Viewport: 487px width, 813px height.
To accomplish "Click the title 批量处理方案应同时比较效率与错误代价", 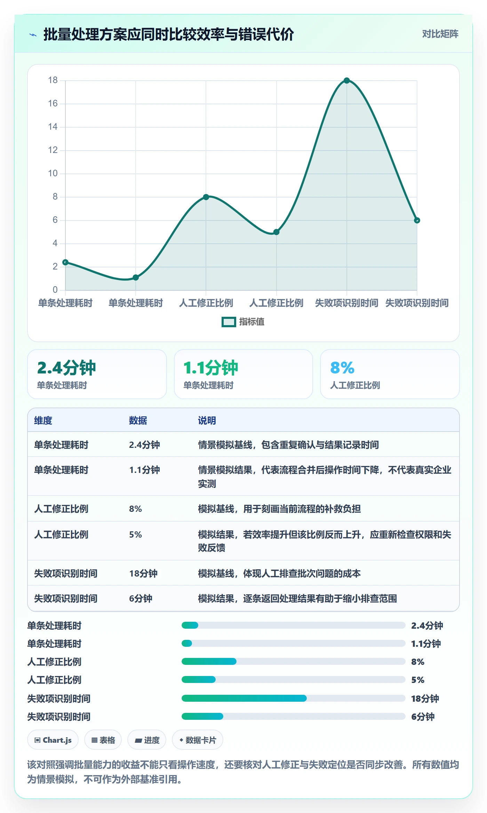I will point(169,34).
